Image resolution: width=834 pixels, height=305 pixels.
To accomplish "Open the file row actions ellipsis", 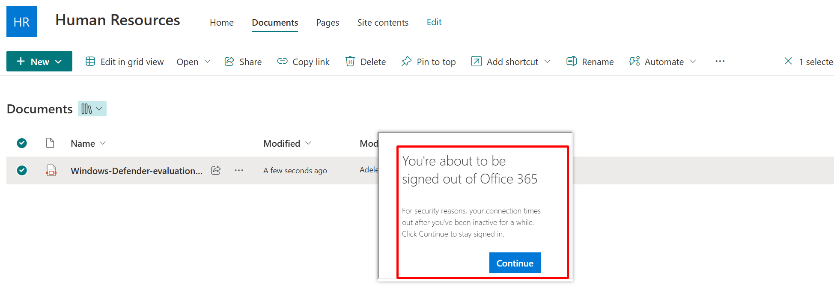I will (239, 170).
